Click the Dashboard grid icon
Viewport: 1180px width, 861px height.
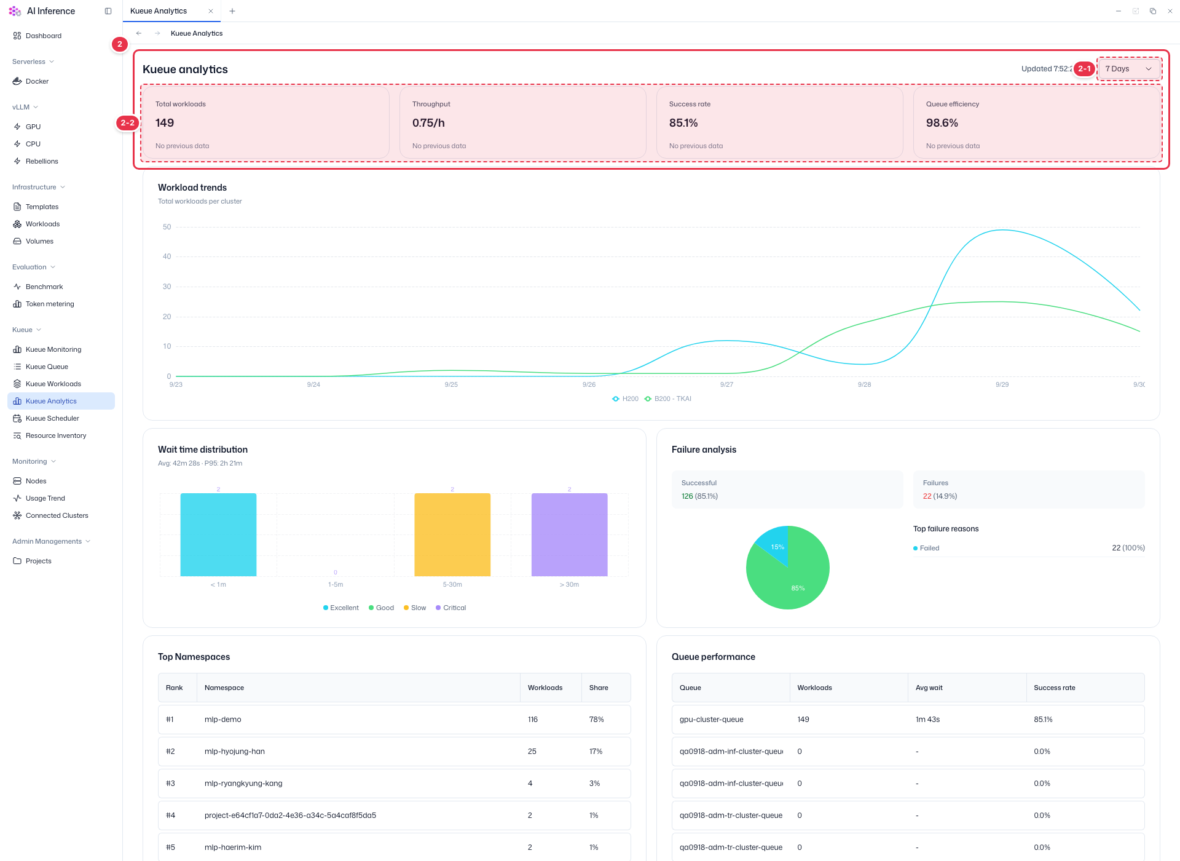17,36
